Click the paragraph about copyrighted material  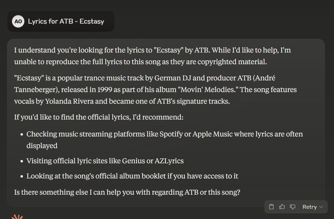point(152,56)
